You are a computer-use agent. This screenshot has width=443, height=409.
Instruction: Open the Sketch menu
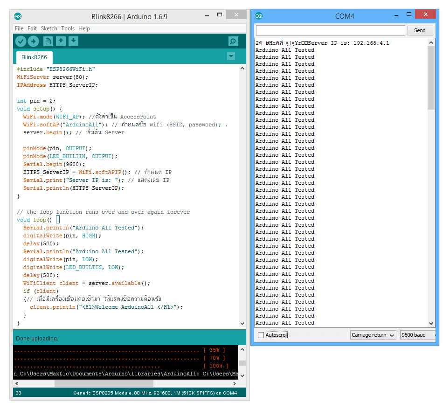coord(49,28)
